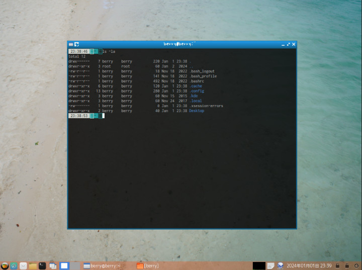Screen dimensions: 362x270
Task: Click the 'root' owner entry
Action: tap(107, 66)
